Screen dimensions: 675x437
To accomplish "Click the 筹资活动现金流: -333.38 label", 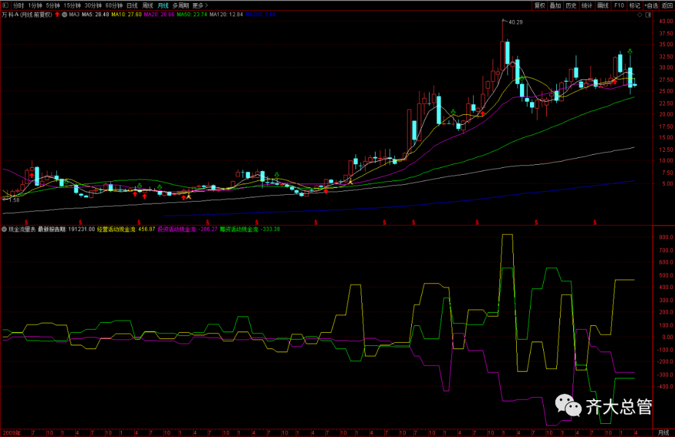I will [249, 229].
